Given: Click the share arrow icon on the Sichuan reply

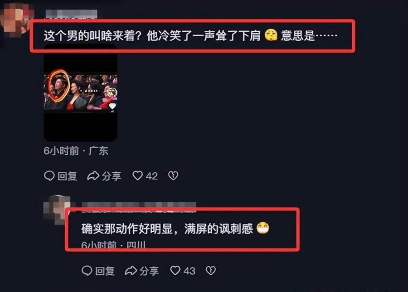Looking at the screenshot, I should click(x=131, y=271).
